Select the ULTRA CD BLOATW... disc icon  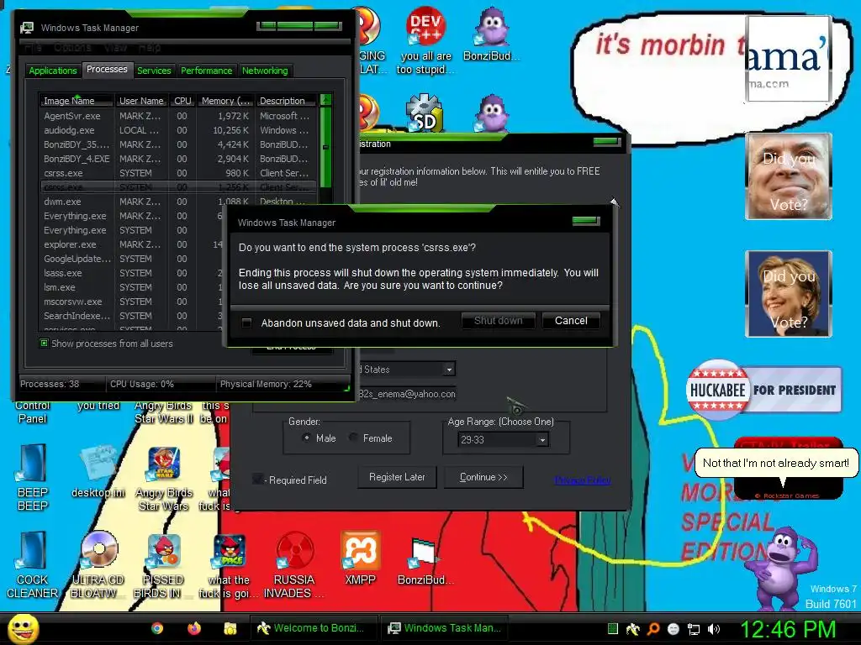[x=98, y=565]
